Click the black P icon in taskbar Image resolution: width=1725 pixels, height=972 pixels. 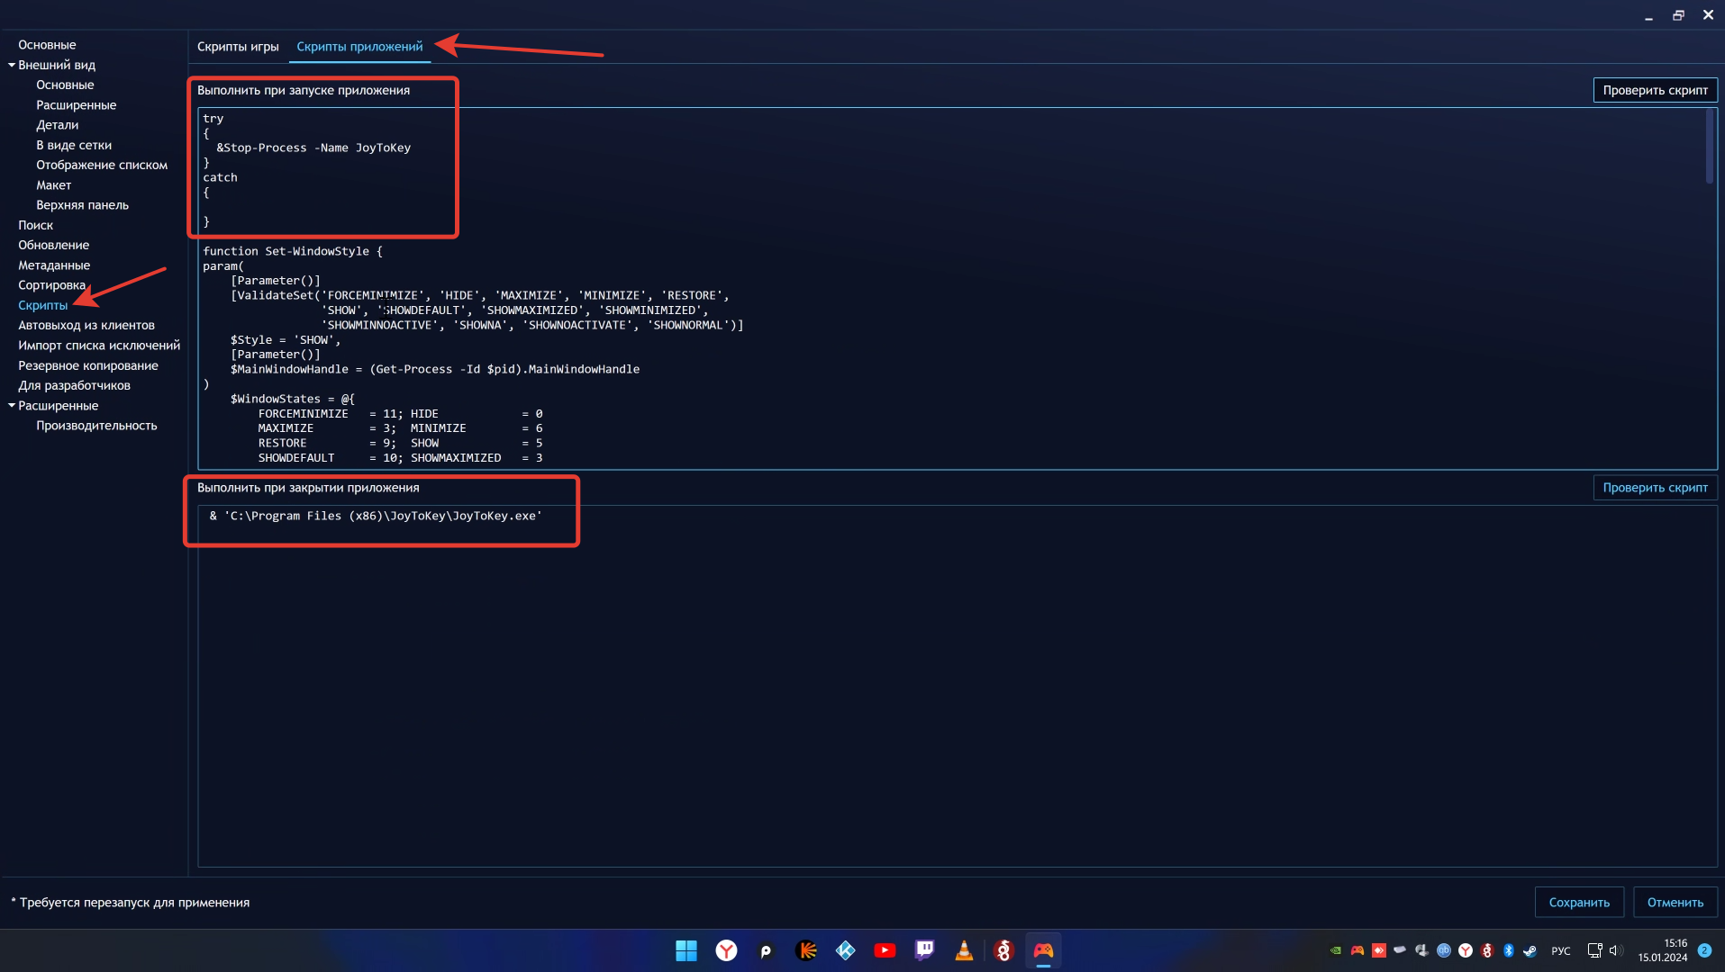[x=766, y=950]
